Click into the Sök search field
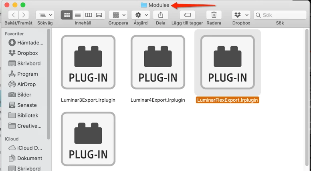 (x=280, y=15)
